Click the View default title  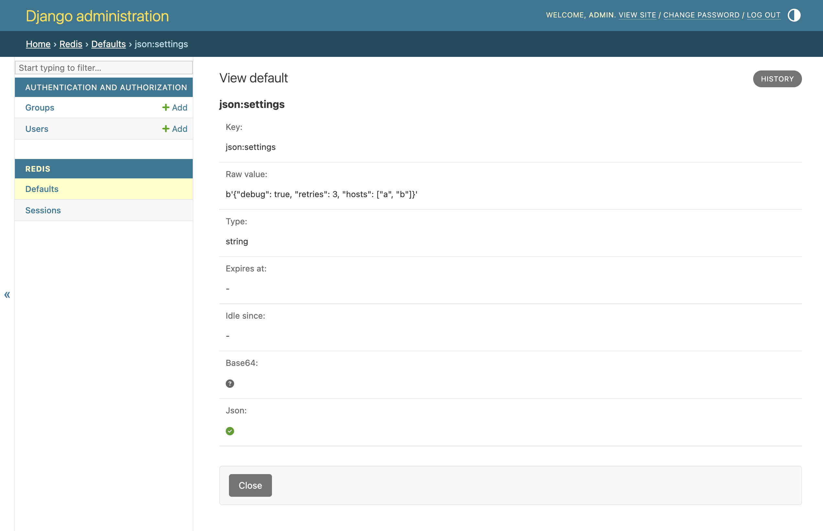(x=254, y=78)
